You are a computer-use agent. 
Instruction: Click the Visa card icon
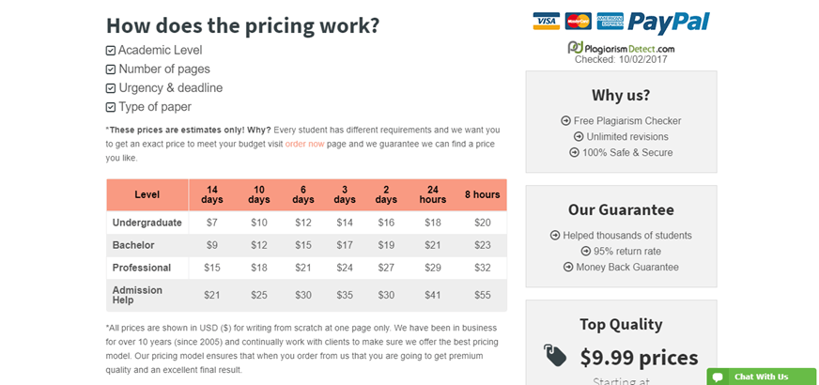click(x=547, y=21)
